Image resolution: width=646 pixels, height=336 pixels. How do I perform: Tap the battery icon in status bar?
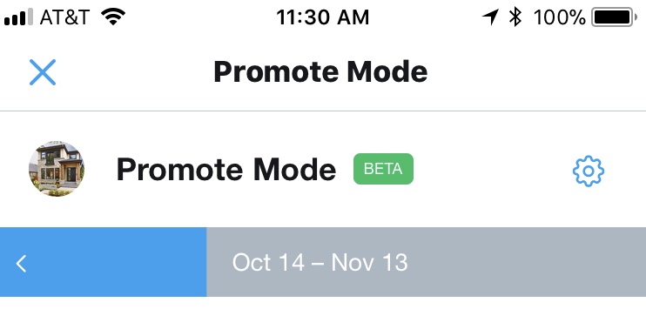(x=612, y=17)
